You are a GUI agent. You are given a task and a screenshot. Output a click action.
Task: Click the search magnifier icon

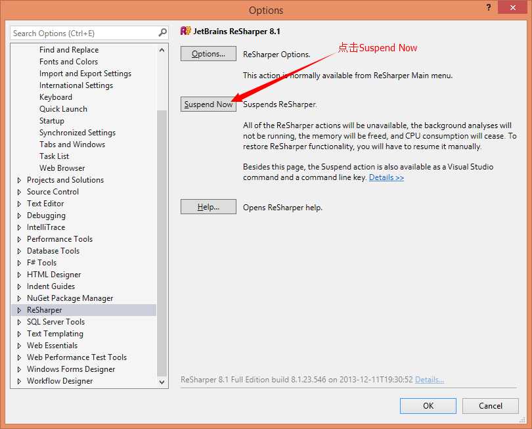coord(162,33)
